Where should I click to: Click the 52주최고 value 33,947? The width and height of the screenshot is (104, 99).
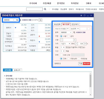[24, 45]
